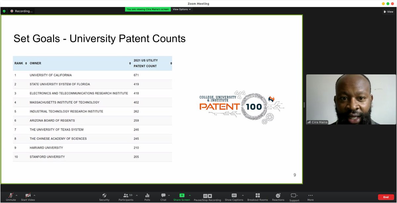This screenshot has width=397, height=203.
Task: Click the 'viewing Ciira Maina's screen' banner
Action: pos(148,9)
